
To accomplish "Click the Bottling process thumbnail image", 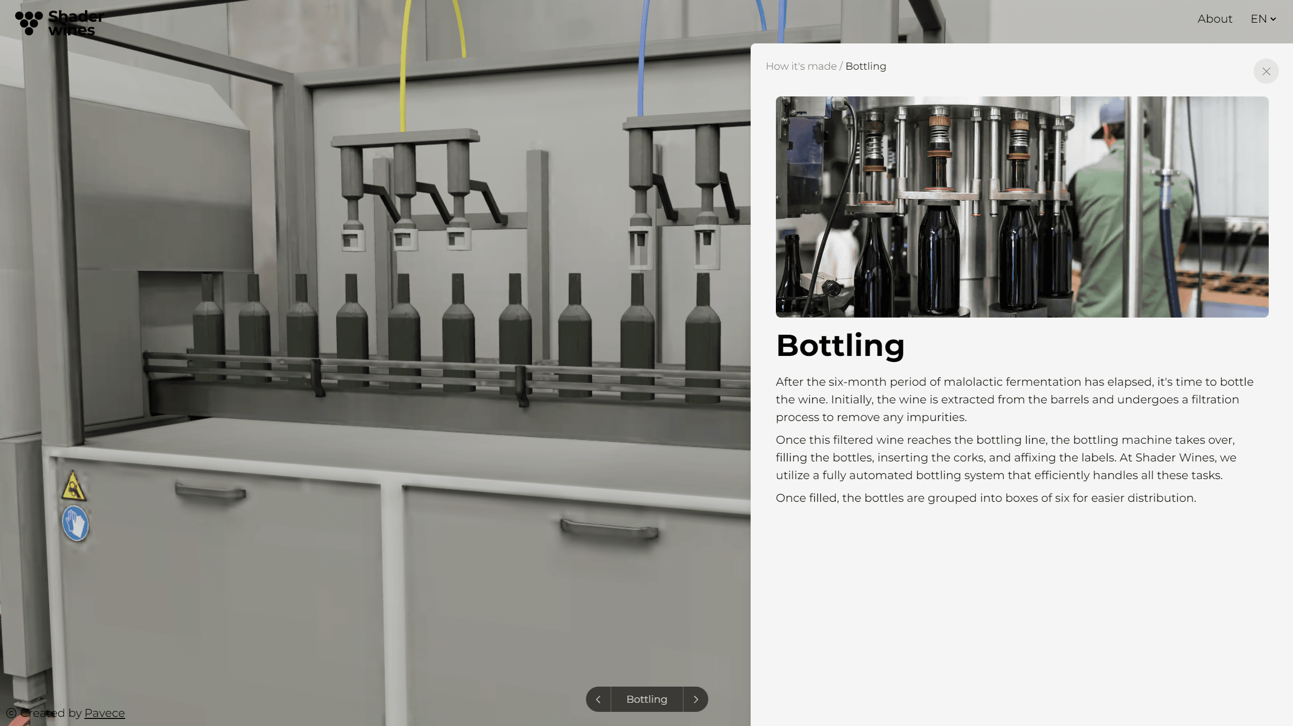I will (1021, 206).
